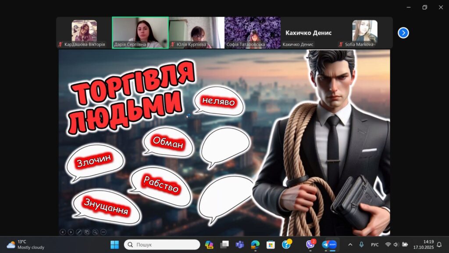Open the РУС input language switcher

(375, 245)
